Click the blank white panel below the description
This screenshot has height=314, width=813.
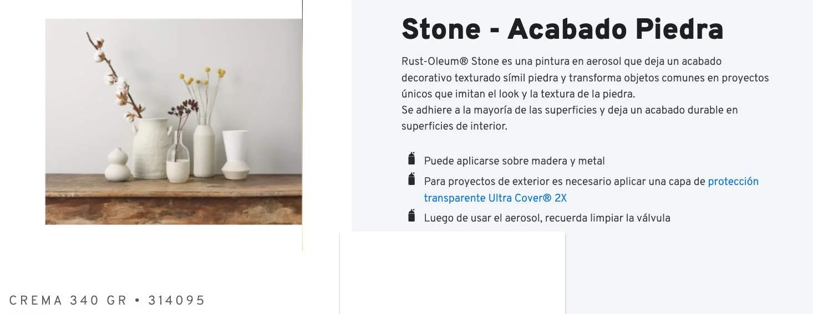tap(452, 272)
